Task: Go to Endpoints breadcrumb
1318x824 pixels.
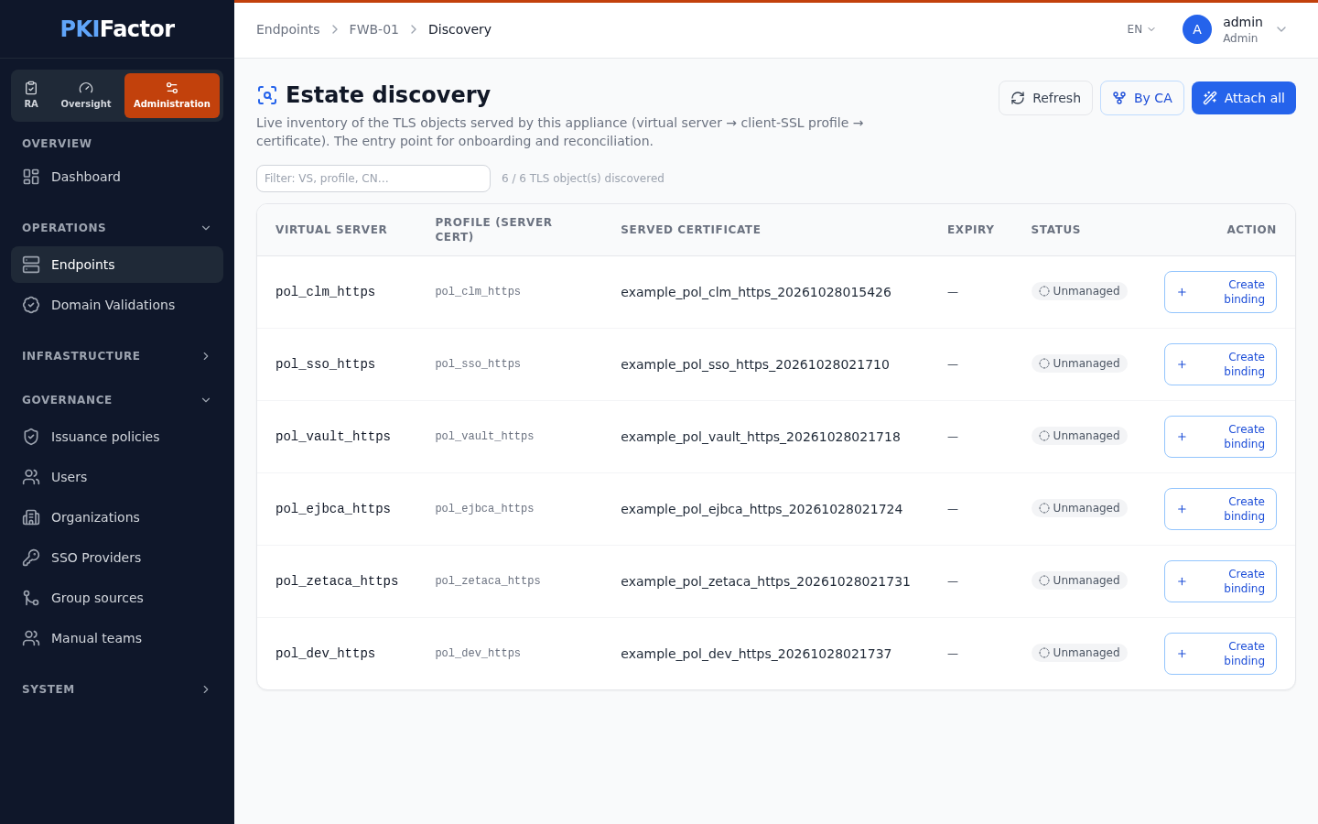Action: point(288,29)
